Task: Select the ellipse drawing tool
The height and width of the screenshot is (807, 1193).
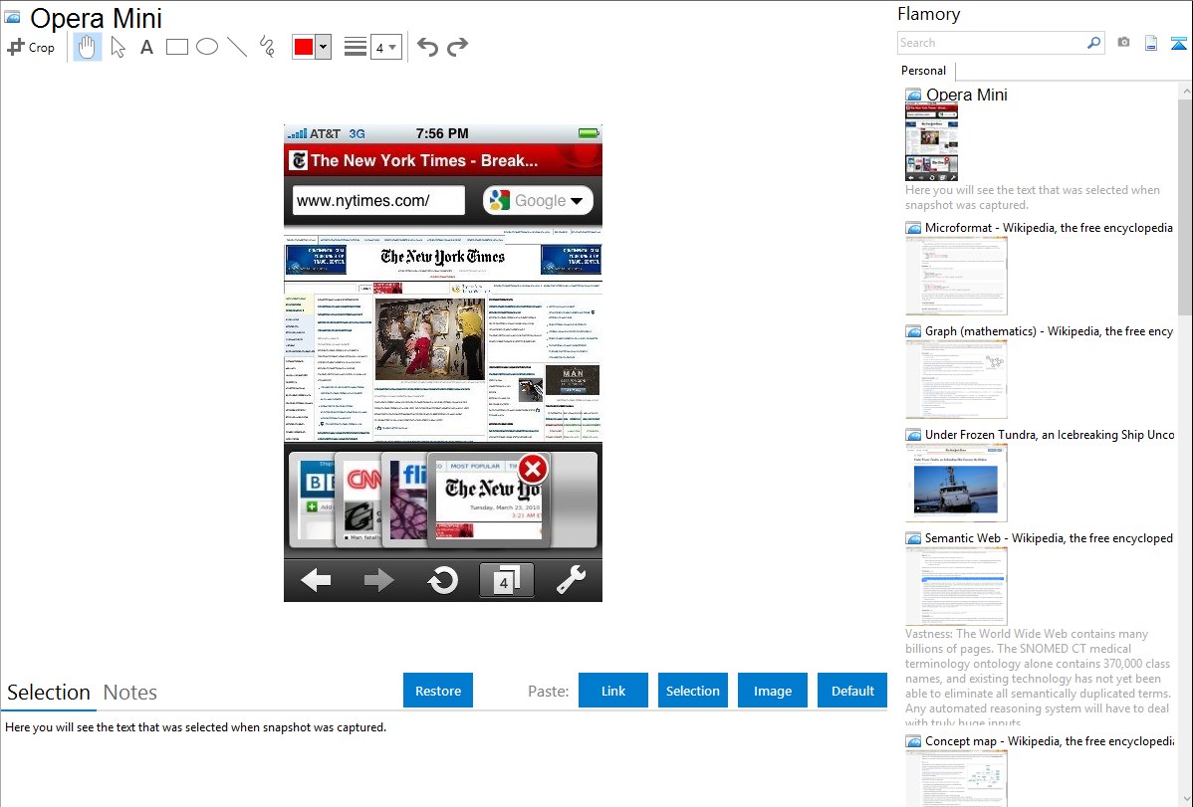Action: pos(207,47)
